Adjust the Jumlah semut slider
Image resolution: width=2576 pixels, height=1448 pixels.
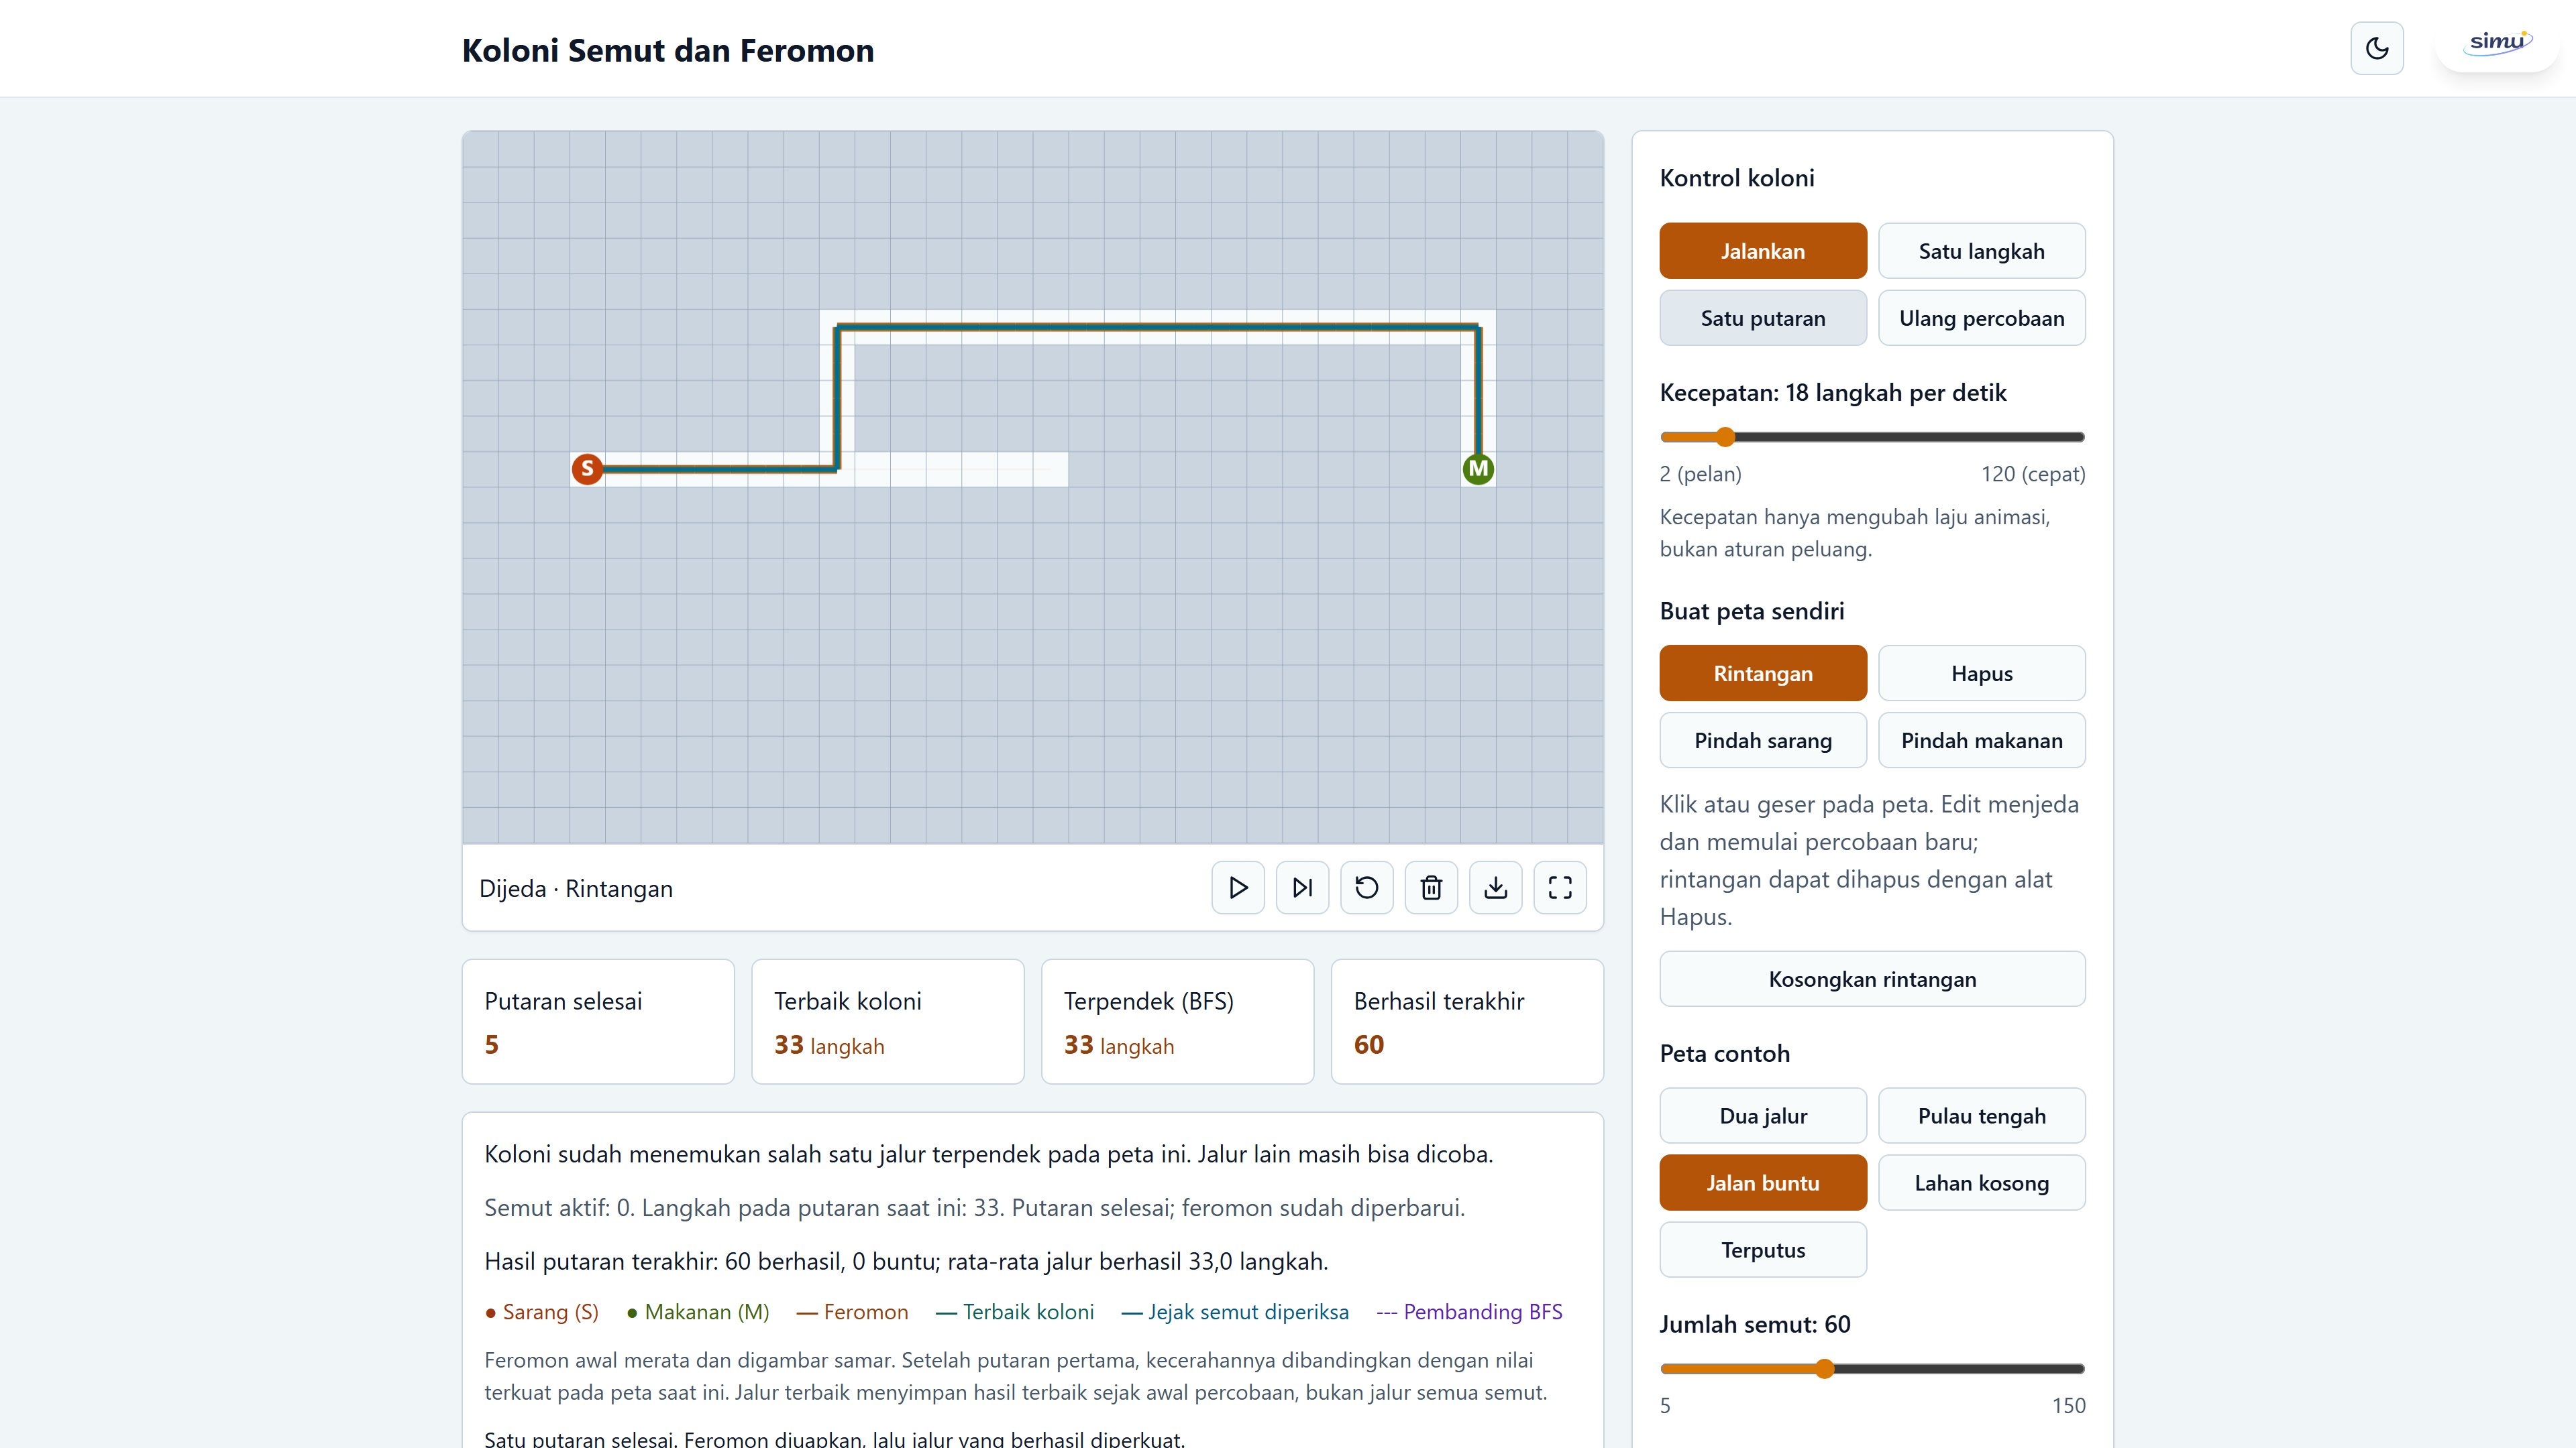(1872, 1369)
